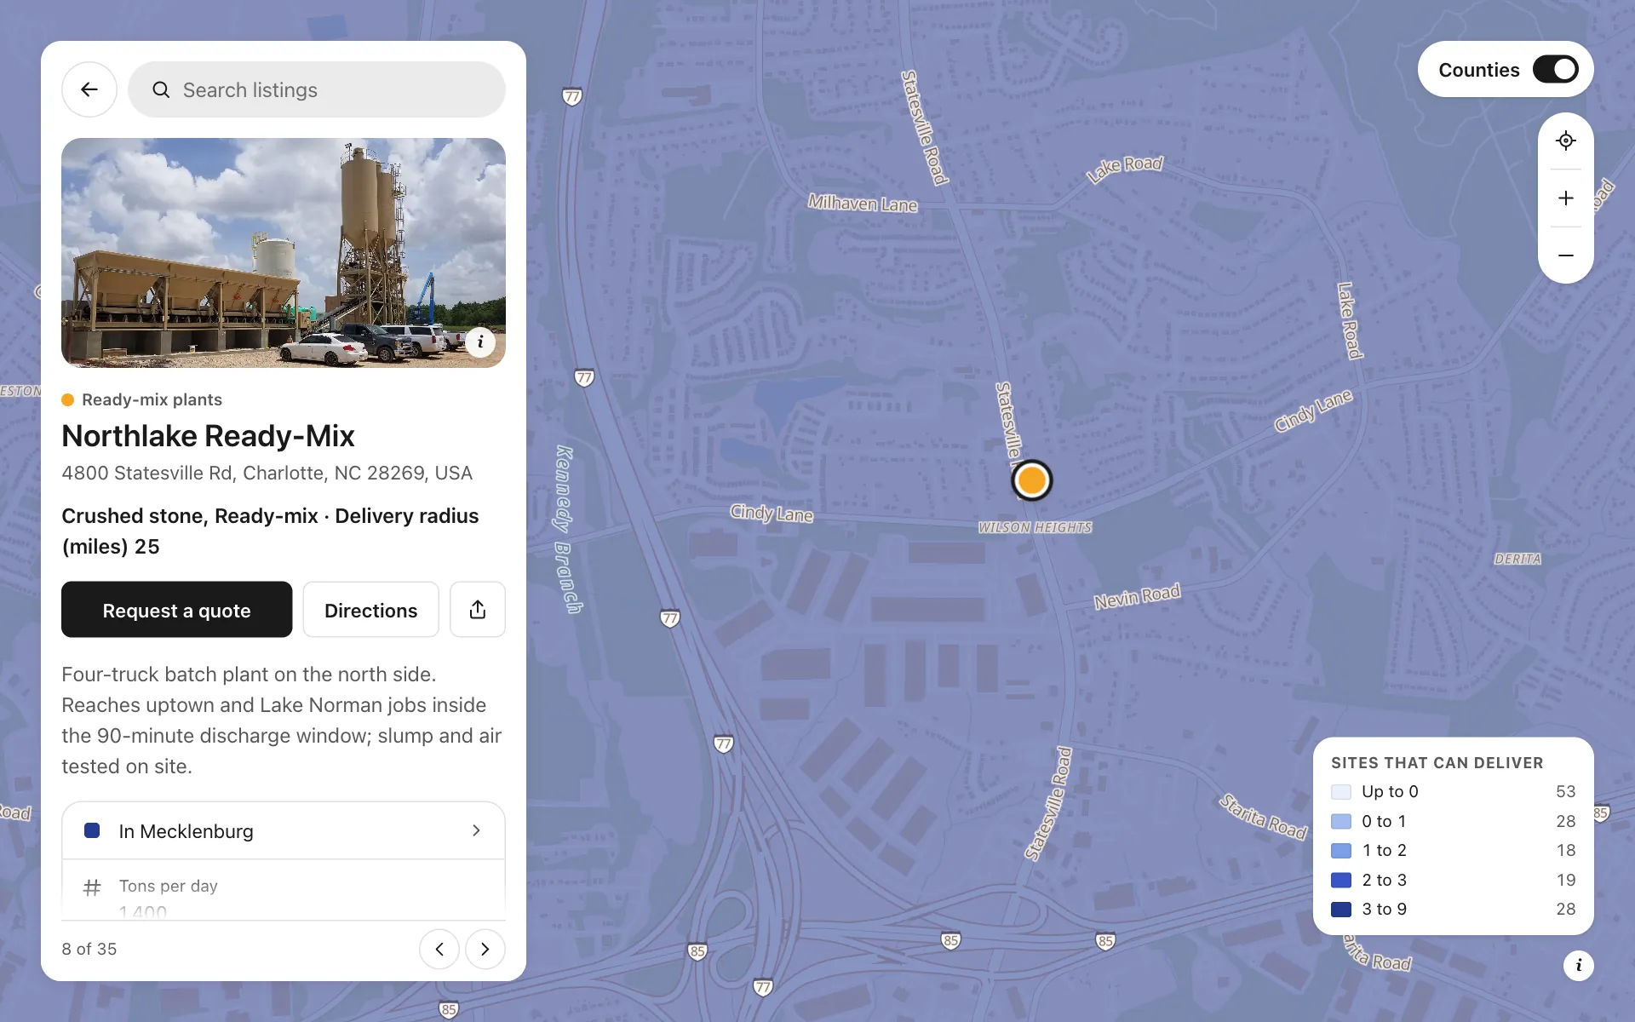Viewport: 1635px width, 1022px height.
Task: Locate me using the crosshair icon
Action: (x=1566, y=141)
